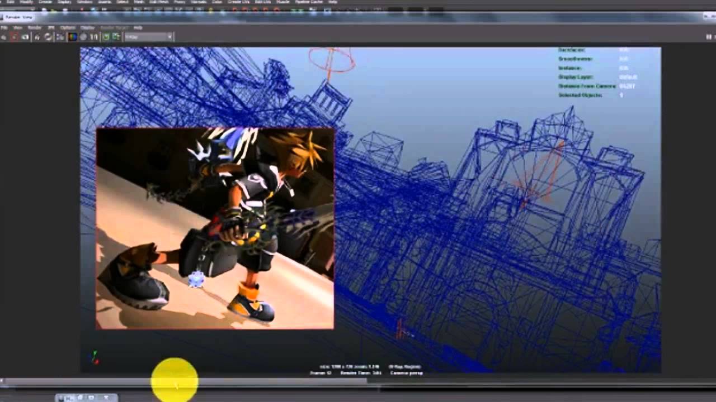Click the 'Selected Objects:' HUD text

[x=580, y=95]
